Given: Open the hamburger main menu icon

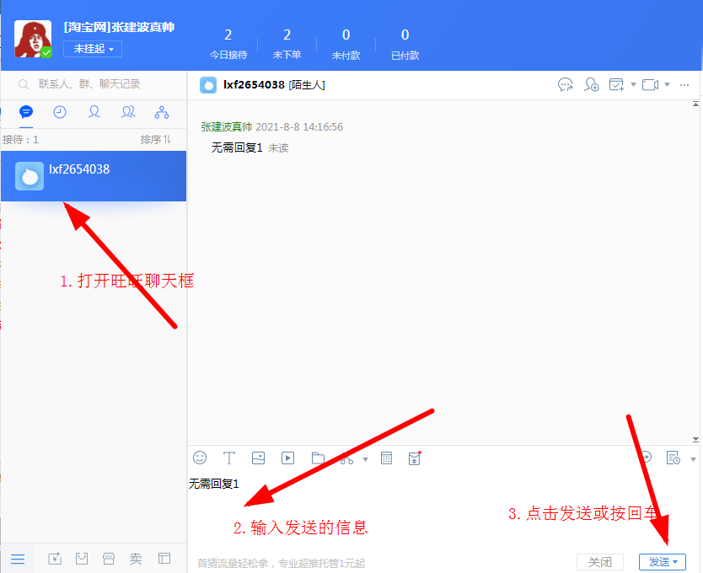Looking at the screenshot, I should click(x=18, y=560).
